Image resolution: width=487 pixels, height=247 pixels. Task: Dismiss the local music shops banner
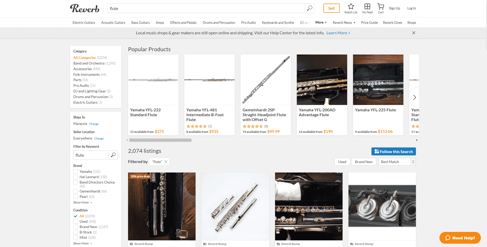(x=414, y=33)
